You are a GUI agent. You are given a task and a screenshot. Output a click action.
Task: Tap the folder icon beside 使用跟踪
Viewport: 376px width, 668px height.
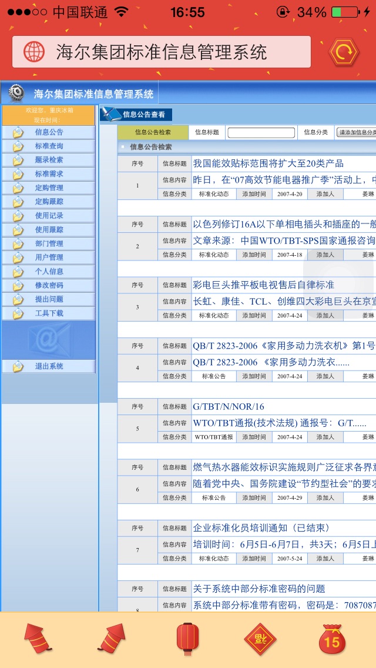click(18, 230)
